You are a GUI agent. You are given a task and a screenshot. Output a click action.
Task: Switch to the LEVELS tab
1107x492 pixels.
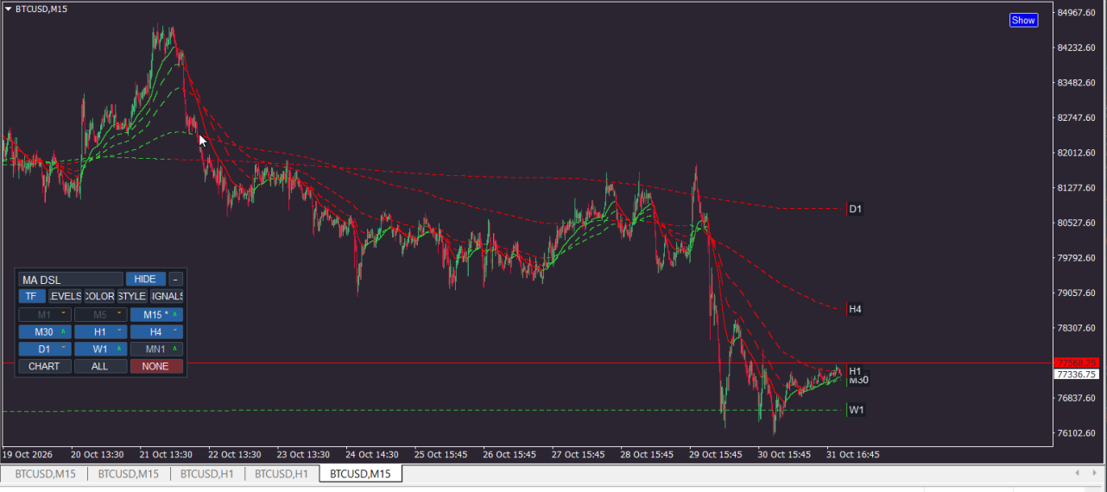pyautogui.click(x=66, y=296)
